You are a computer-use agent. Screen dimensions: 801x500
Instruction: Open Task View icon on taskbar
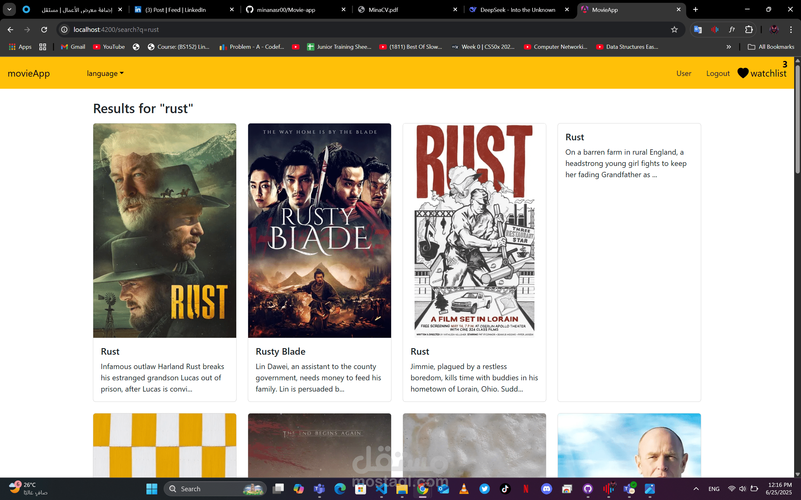tap(278, 489)
